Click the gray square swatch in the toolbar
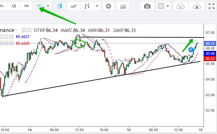217x134 pixels. click(161, 6)
